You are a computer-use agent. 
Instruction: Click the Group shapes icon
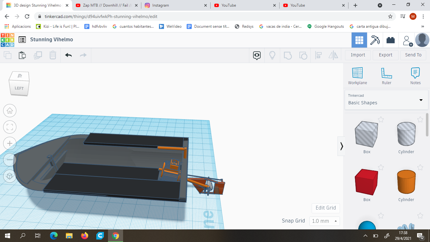288,55
